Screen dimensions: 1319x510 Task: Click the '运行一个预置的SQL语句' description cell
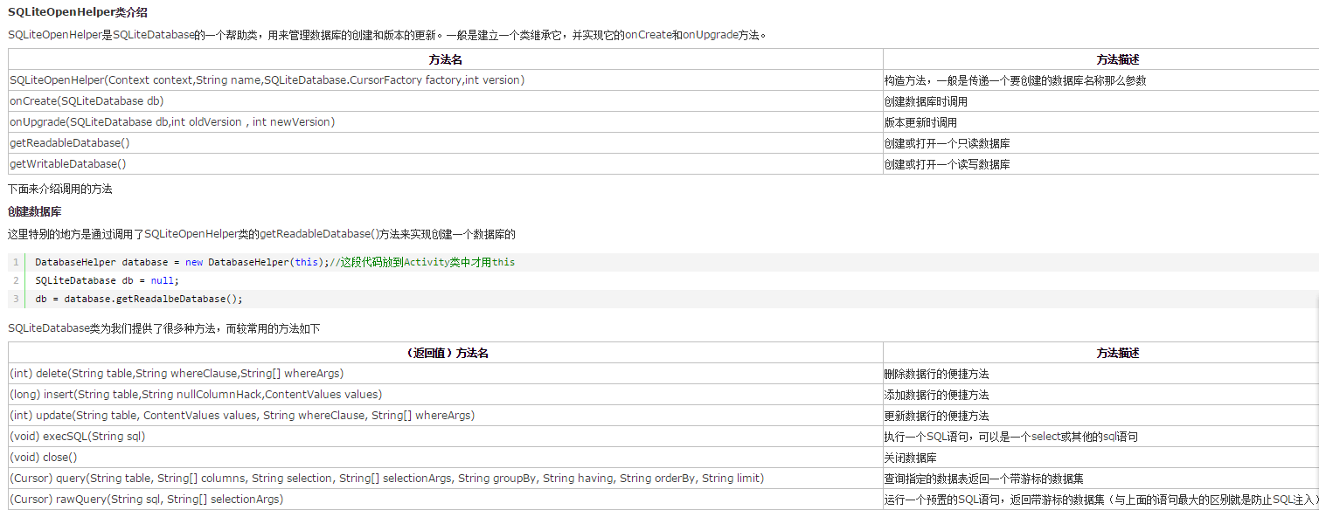click(1101, 500)
